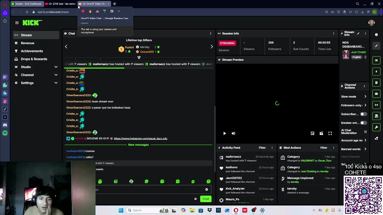Toggle chat bubble panel button
Viewport: 383px width, 215px height.
click(376, 94)
